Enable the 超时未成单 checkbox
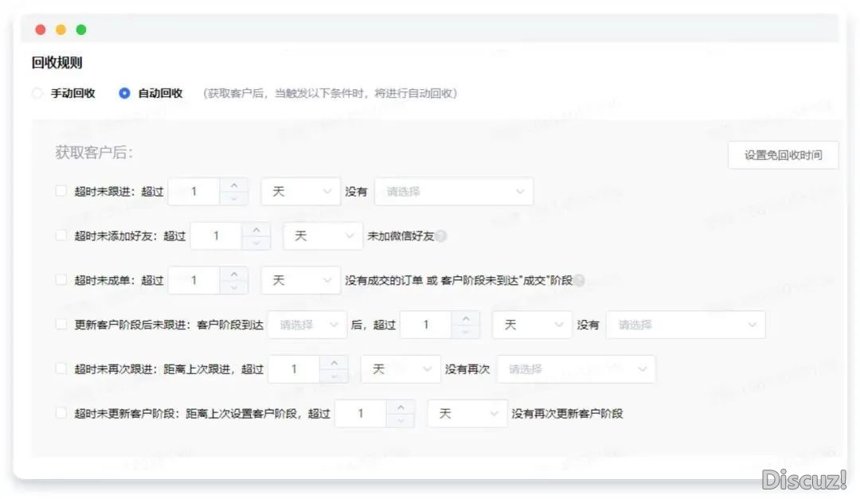Image resolution: width=860 pixels, height=499 pixels. 61,279
